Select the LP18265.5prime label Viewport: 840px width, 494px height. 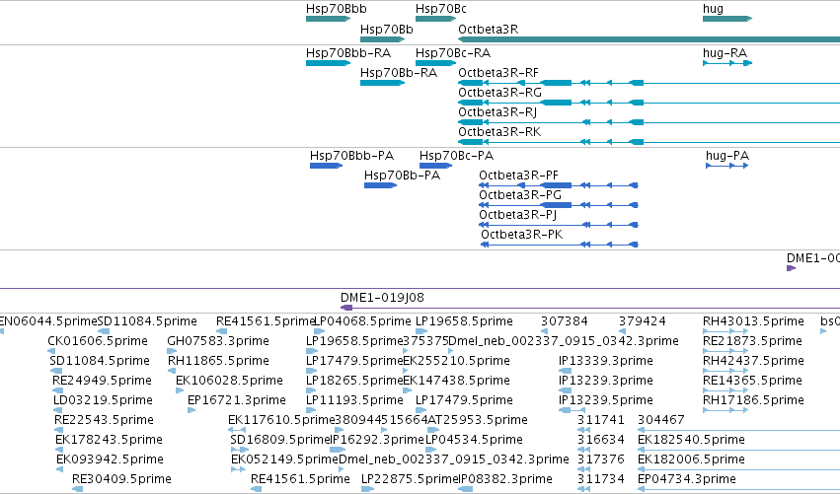(354, 381)
